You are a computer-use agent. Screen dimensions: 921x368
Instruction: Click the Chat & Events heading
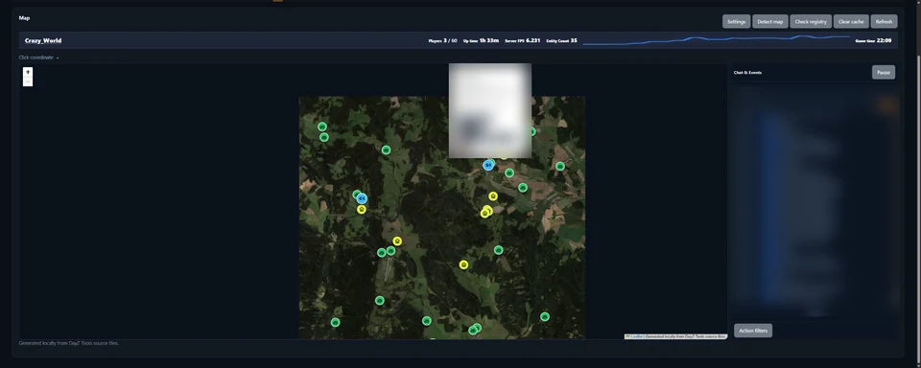tap(747, 73)
